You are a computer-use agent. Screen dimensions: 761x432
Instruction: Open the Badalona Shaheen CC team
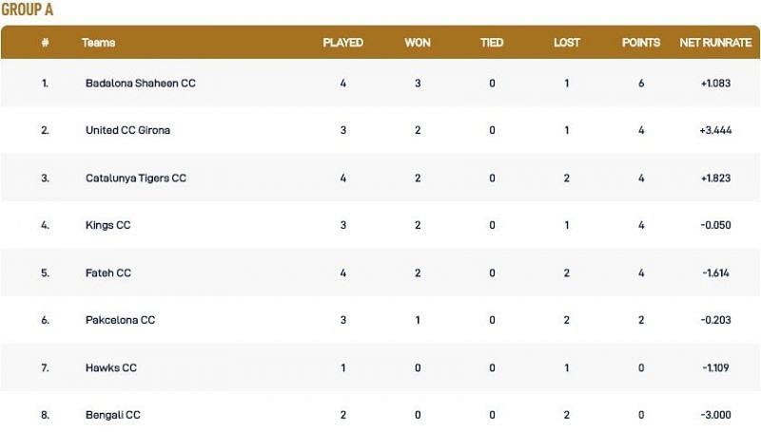tap(140, 83)
